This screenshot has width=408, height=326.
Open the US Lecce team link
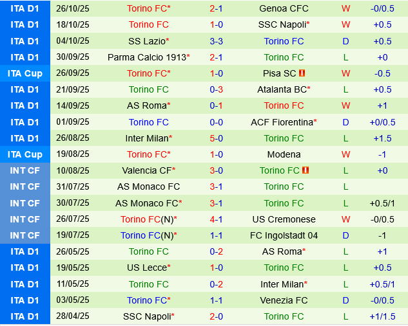pyautogui.click(x=148, y=267)
